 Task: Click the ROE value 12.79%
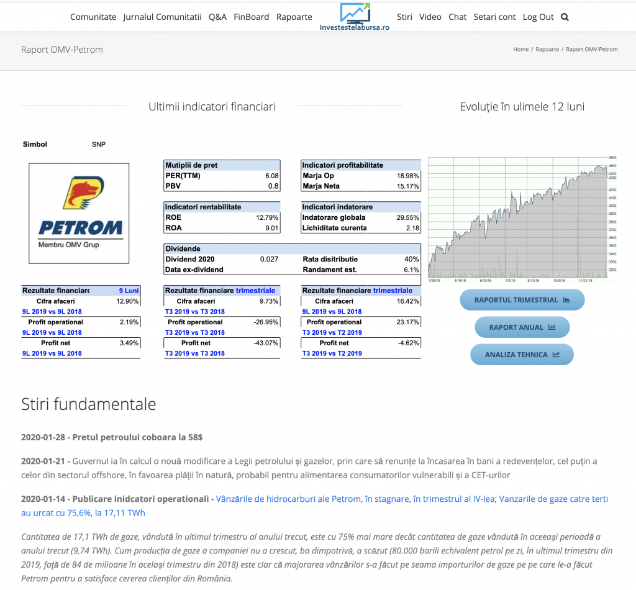[267, 218]
